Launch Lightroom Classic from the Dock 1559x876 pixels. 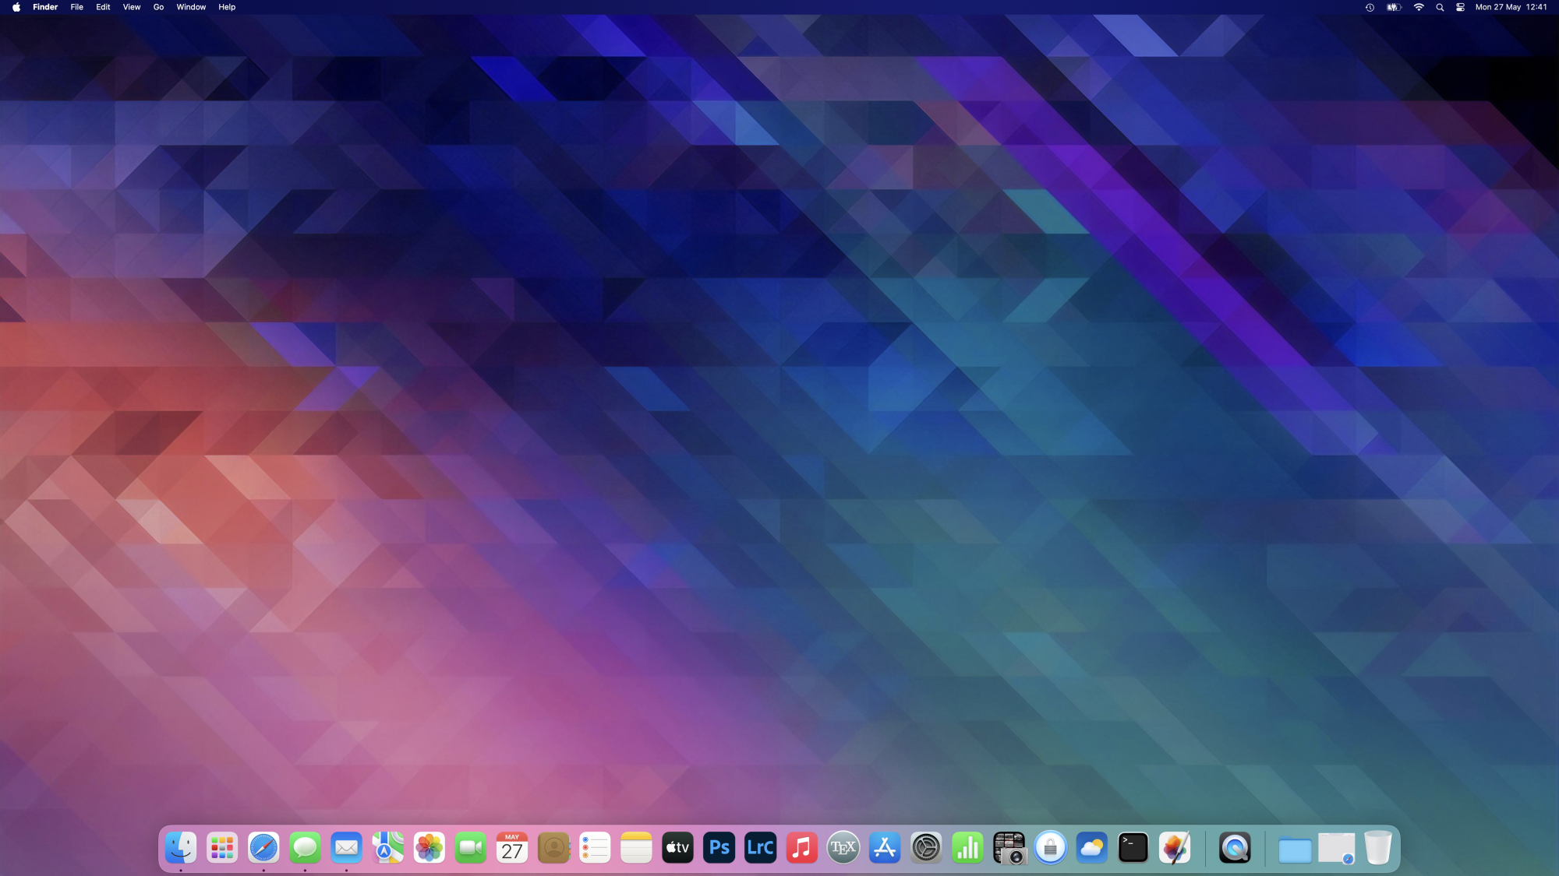point(760,848)
